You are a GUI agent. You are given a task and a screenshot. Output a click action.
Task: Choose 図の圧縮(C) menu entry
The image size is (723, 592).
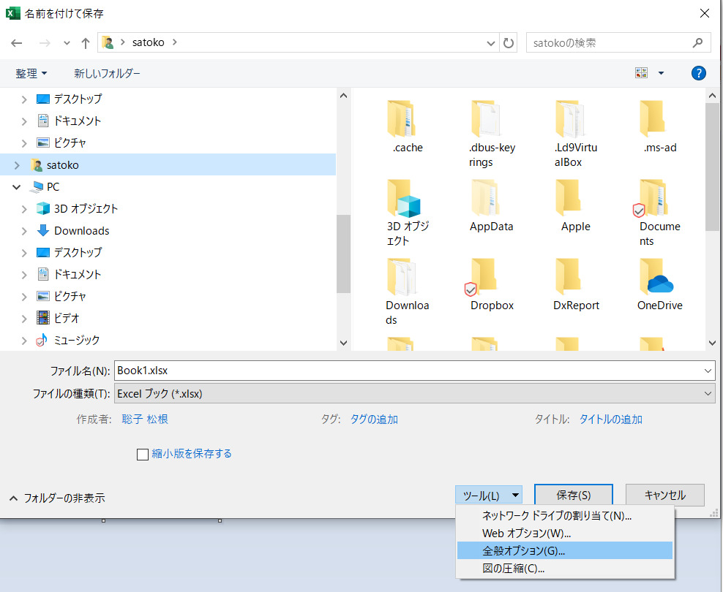[513, 568]
